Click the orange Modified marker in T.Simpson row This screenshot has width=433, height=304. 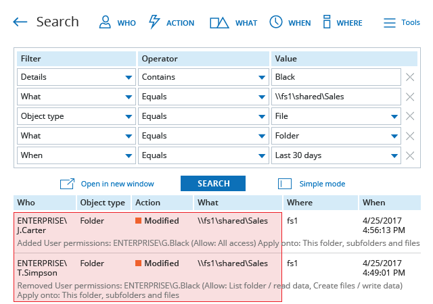point(138,263)
